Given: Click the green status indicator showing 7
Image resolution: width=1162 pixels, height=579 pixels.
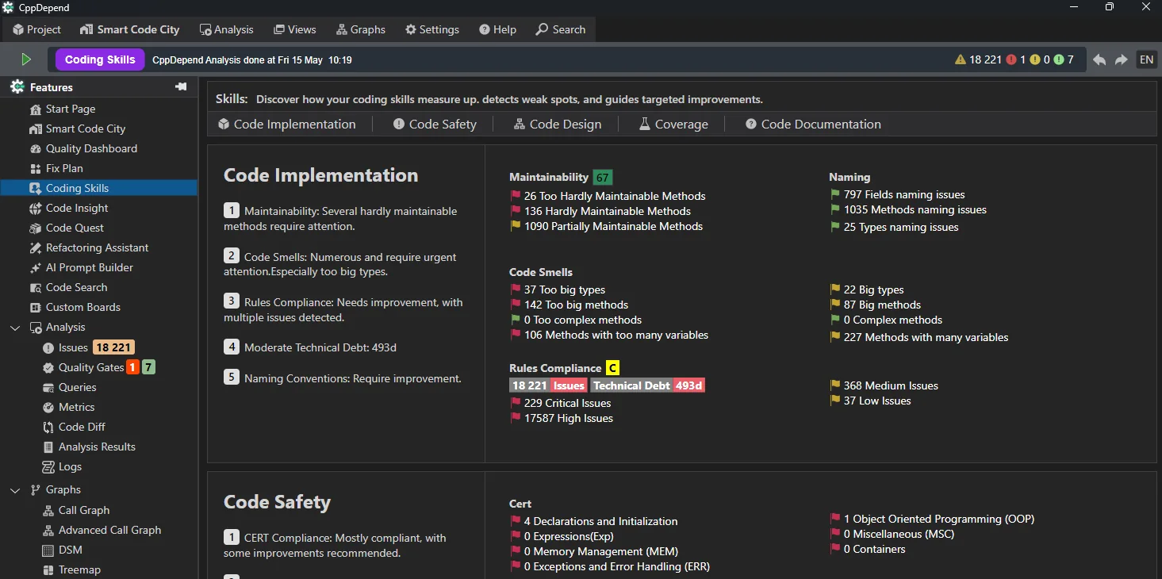Looking at the screenshot, I should 1064,59.
